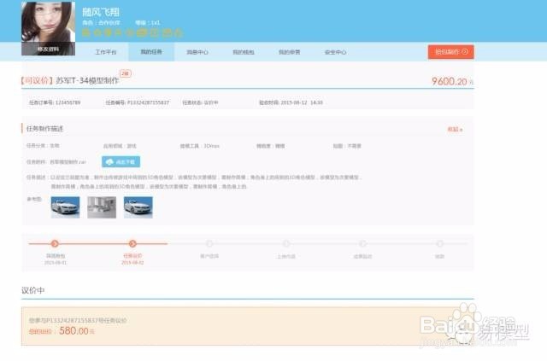Click the username 随风飞翔
The width and height of the screenshot is (547, 361).
pos(101,12)
